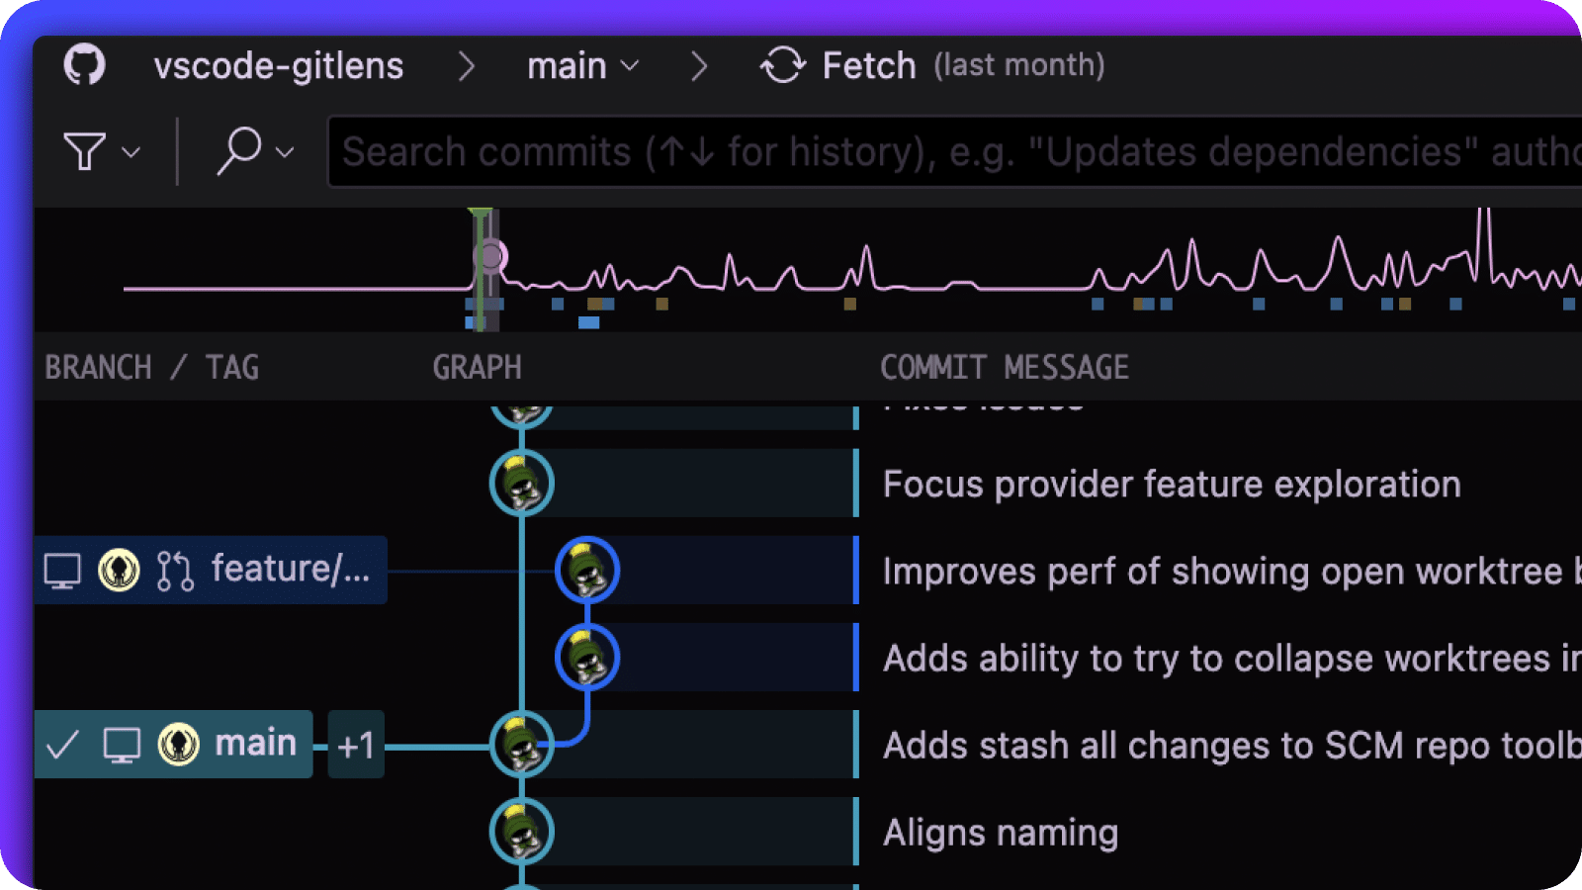This screenshot has width=1582, height=890.
Task: Click the GitKraken avatar icon on main branch
Action: [179, 745]
